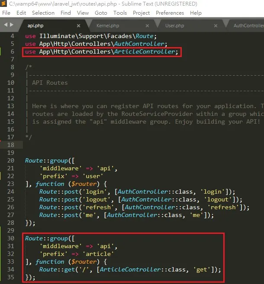The width and height of the screenshot is (264, 284).
Task: Click the next tab right arrow
Action: click(x=12, y=25)
